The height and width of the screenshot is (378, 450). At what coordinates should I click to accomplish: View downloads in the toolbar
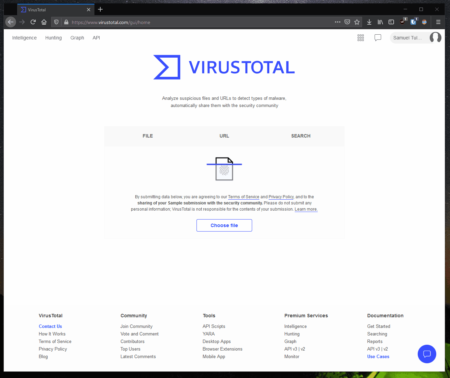click(x=369, y=22)
